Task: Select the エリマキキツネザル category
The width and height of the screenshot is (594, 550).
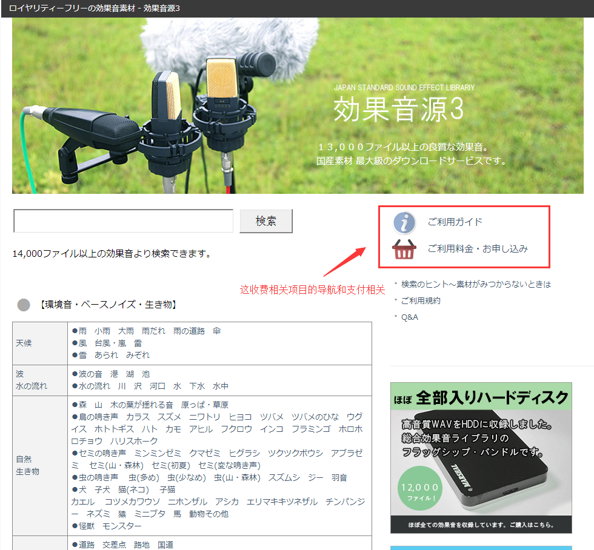Action: pyautogui.click(x=282, y=502)
